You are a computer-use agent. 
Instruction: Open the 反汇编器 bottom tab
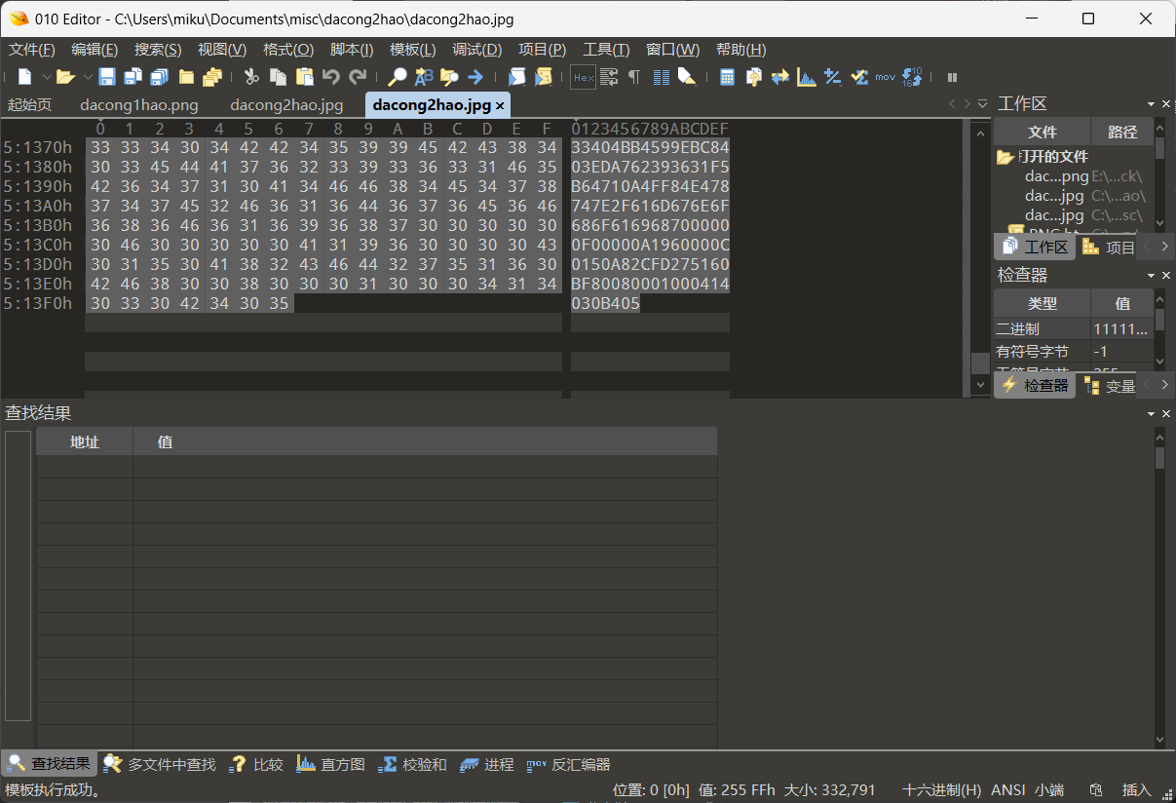[569, 765]
